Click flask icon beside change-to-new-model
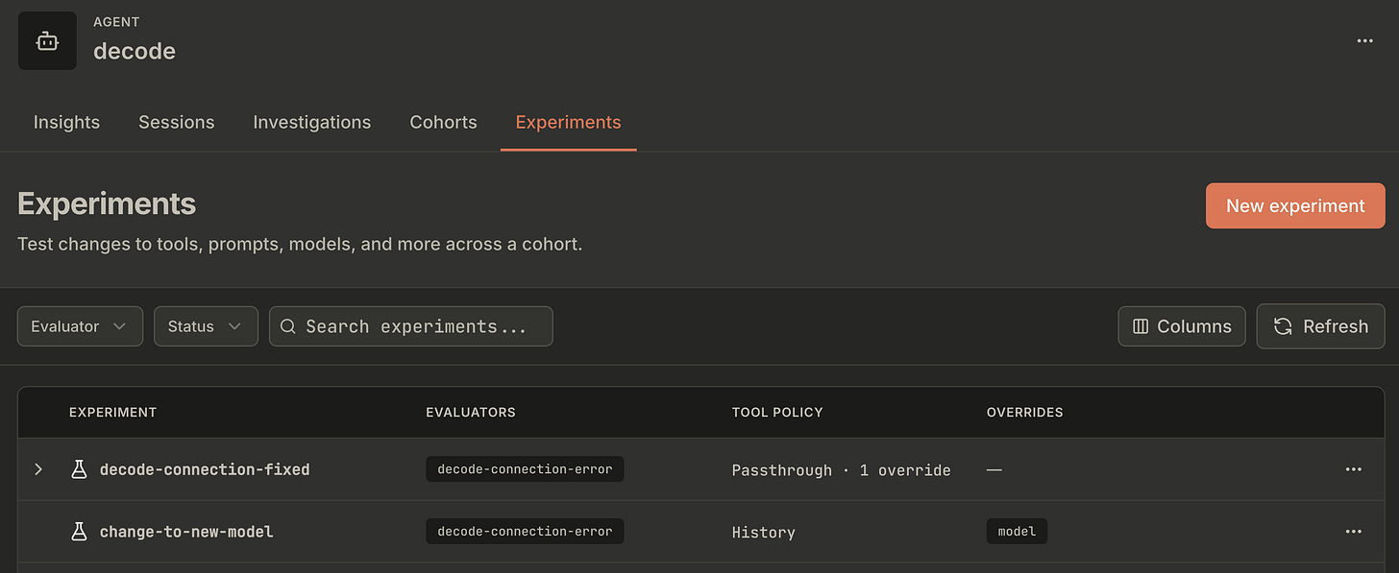 click(x=80, y=531)
